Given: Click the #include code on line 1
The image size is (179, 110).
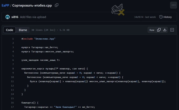Looking at the screenshot, I should (x=27, y=39).
